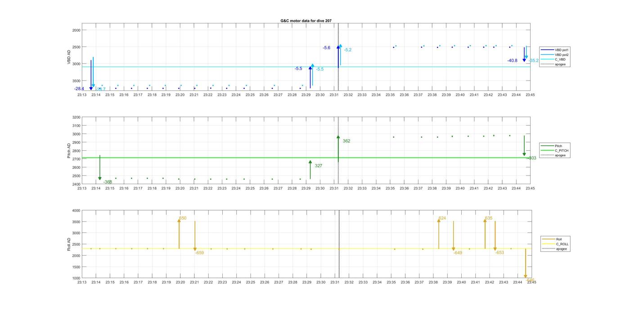Click "23:13" tick under the VBD plot
Screen dimensions: 630x312
pos(82,95)
